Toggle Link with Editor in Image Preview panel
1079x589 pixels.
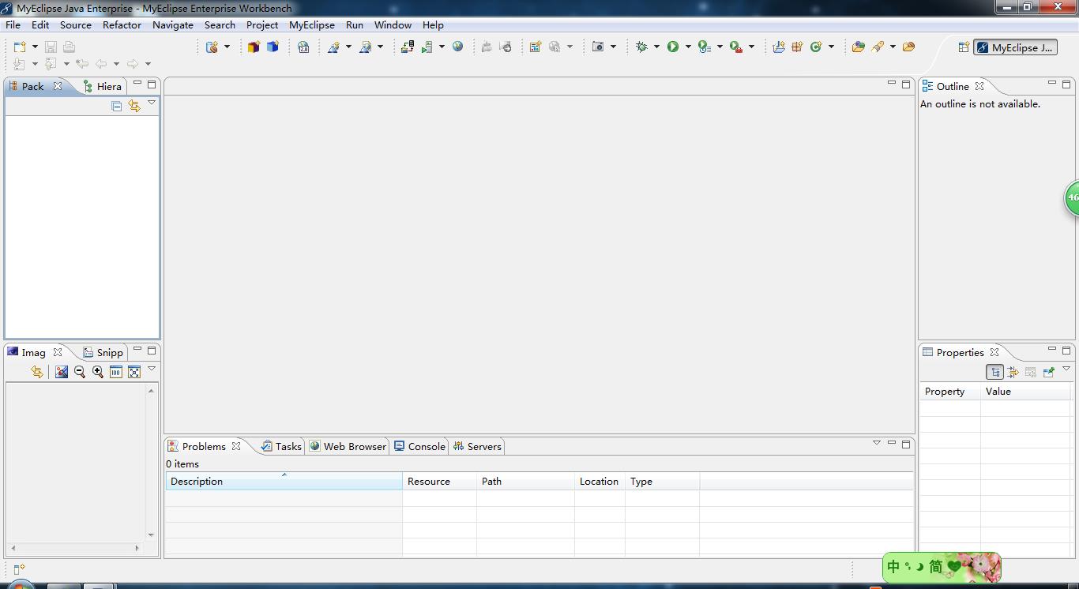pos(36,372)
